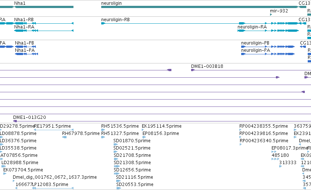The image size is (311, 190).
Task: Select the LD28988.5prime EST label
Action: click(x=20, y=163)
